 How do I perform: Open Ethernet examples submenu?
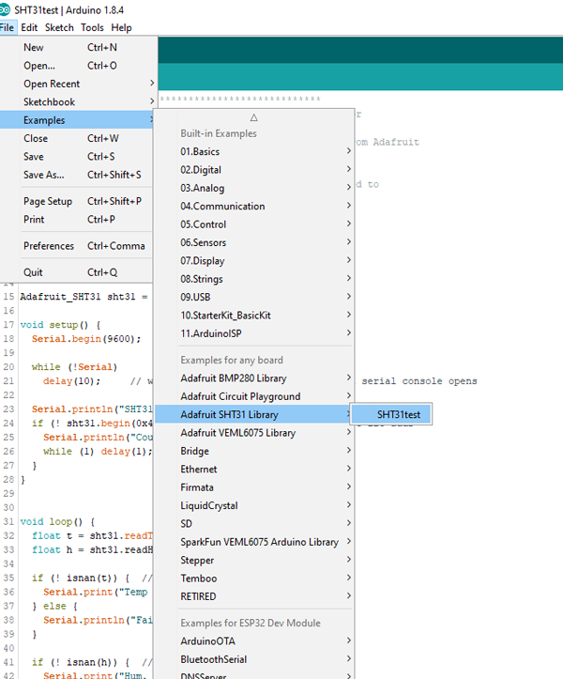pos(254,469)
